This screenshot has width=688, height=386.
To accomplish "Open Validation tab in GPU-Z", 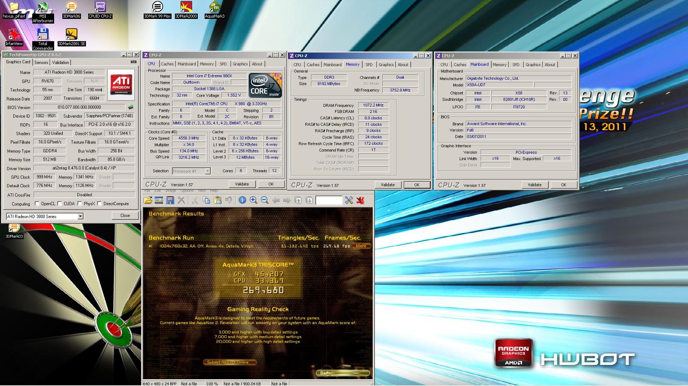I will (61, 62).
